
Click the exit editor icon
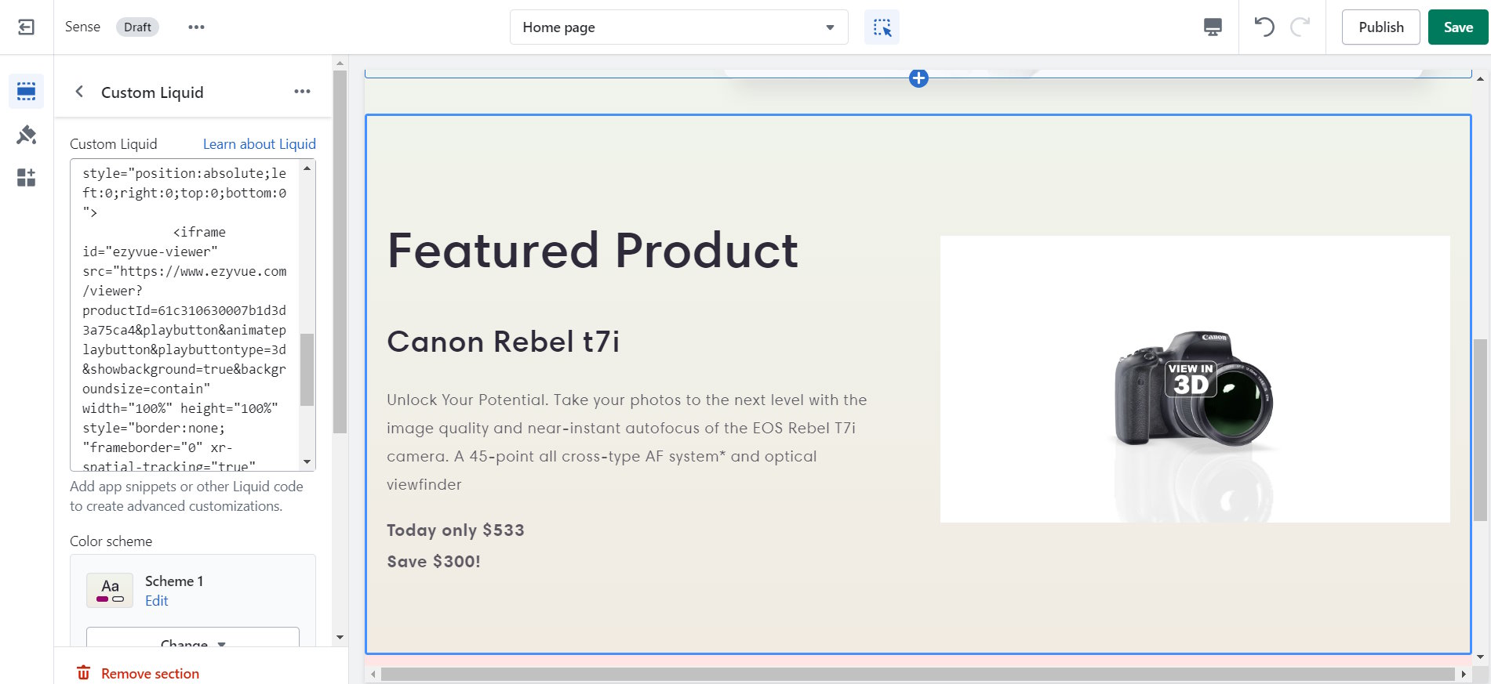[26, 27]
